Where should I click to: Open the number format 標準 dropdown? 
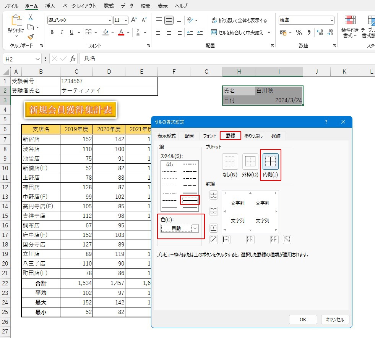pyautogui.click(x=331, y=21)
